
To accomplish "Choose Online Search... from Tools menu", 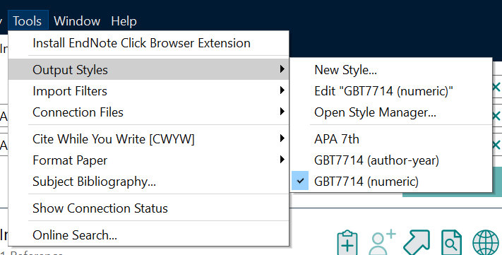I will coord(148,235).
